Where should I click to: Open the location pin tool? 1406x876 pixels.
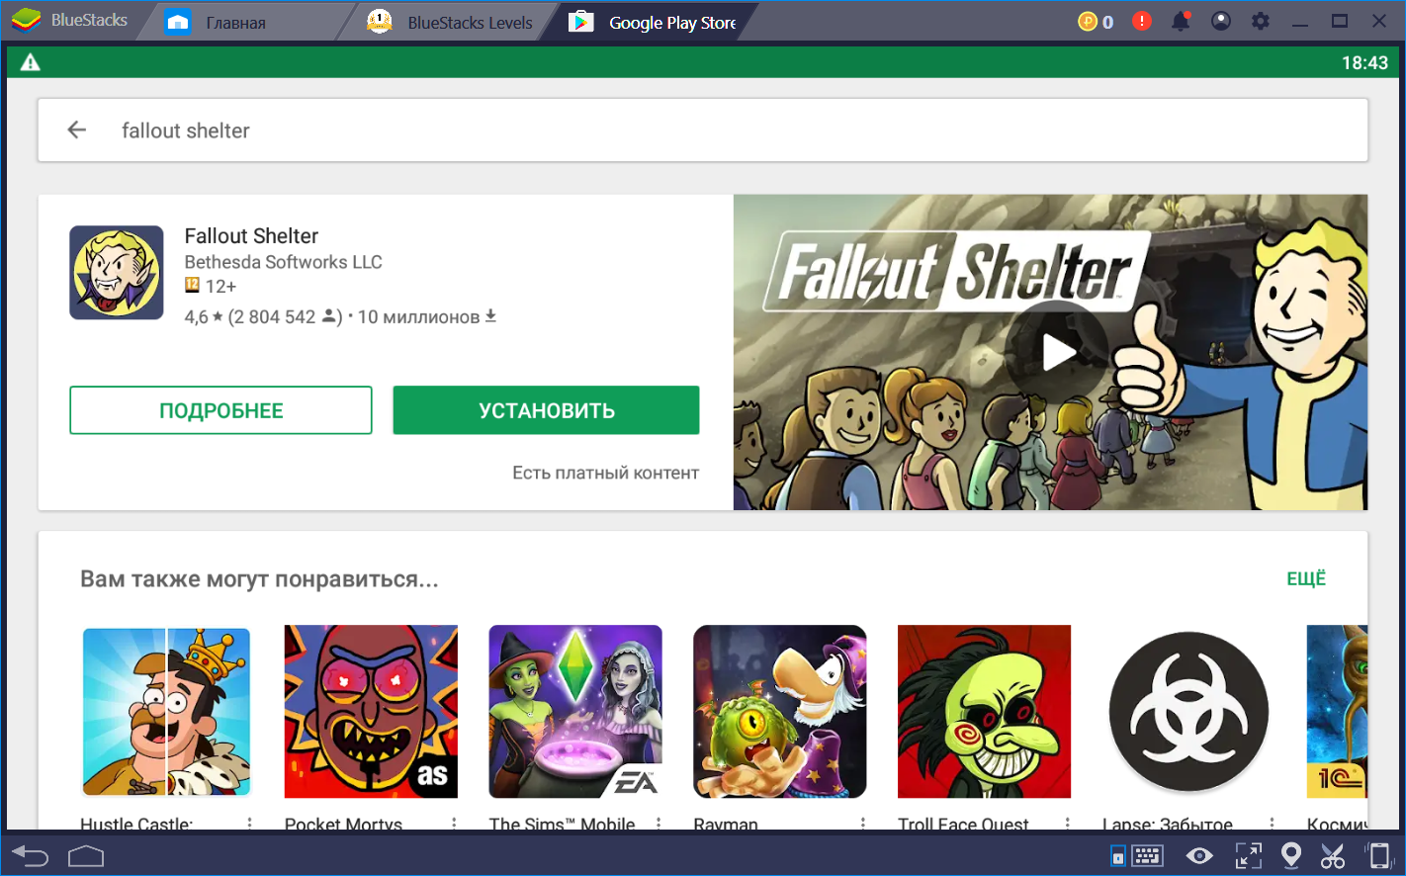[1290, 855]
